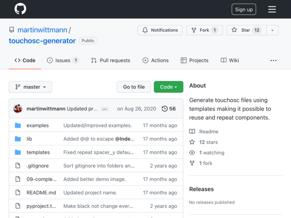The width and height of the screenshot is (291, 218).
Task: Open the 09-comple... file
Action: coord(41,179)
